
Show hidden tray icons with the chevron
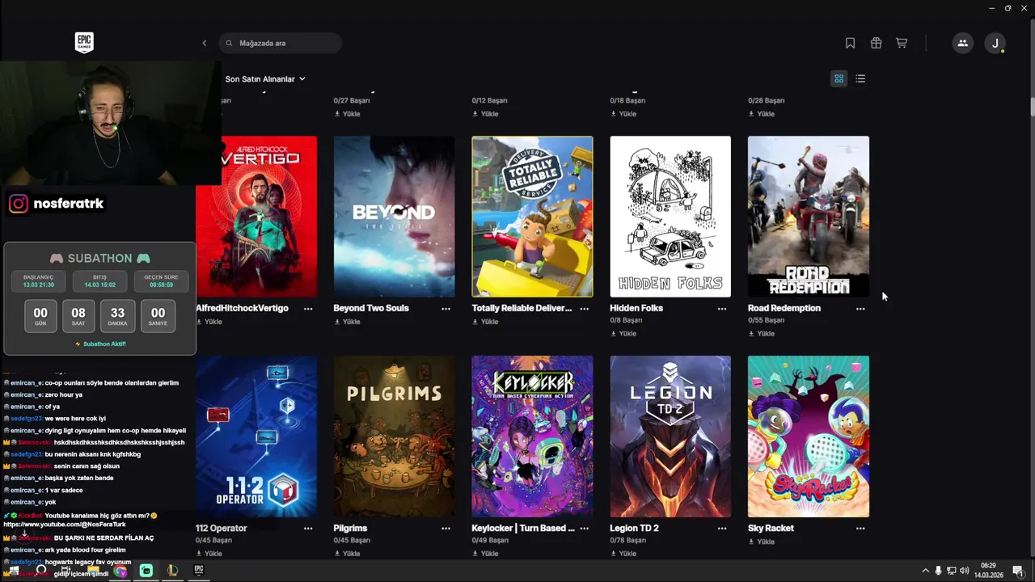925,571
